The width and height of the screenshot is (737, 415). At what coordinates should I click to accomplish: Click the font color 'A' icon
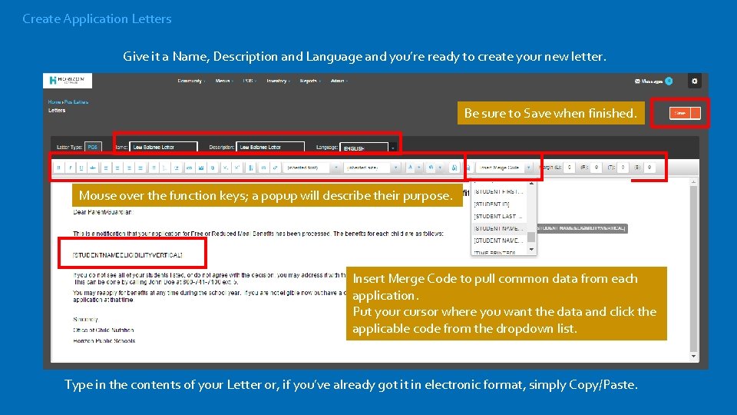click(410, 168)
